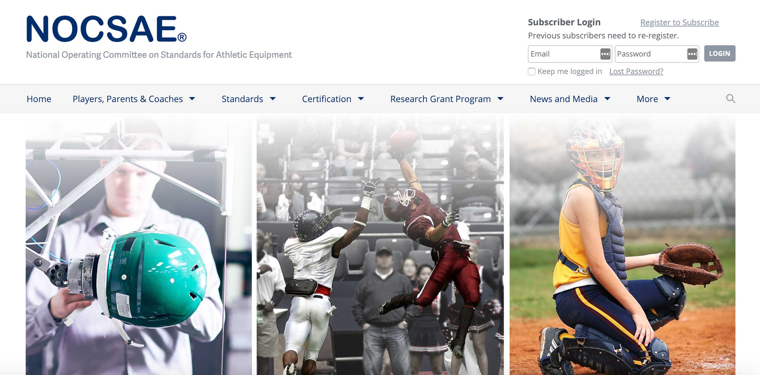
Task: Open the More menu arrow
Action: tap(667, 99)
